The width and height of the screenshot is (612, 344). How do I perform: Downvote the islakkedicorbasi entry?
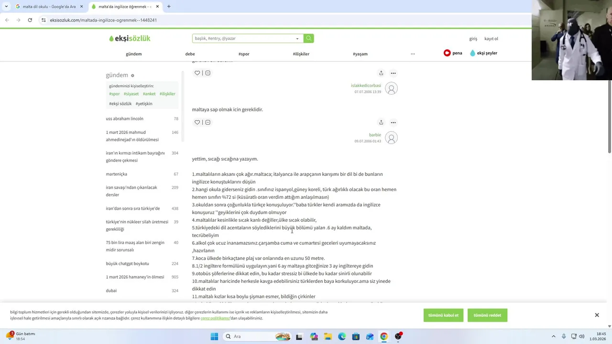208,73
